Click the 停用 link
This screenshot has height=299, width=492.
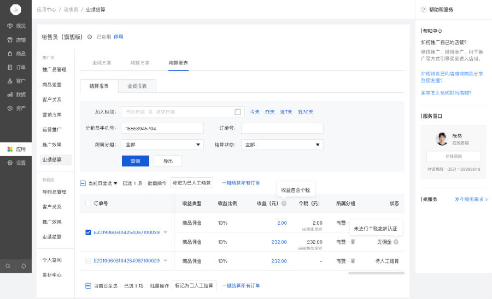pyautogui.click(x=118, y=37)
